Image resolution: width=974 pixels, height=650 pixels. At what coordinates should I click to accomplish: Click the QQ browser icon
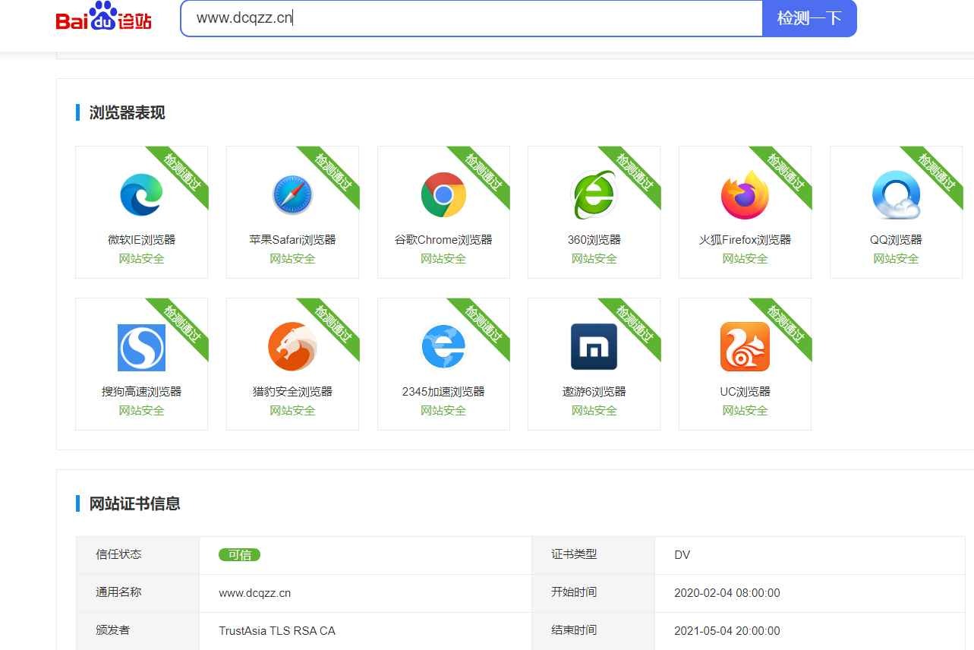pyautogui.click(x=896, y=194)
